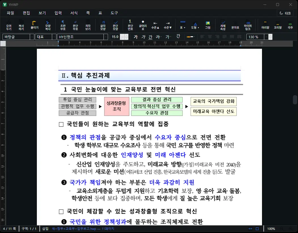298x233 pixels.
Task: Toggle 격자보기 grid view
Action: click(88, 25)
